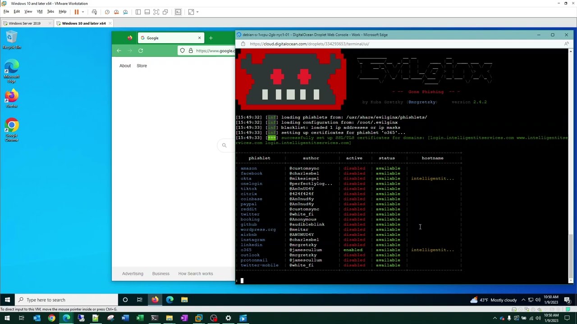
Task: Close the Google tab in Firefox
Action: (199, 38)
